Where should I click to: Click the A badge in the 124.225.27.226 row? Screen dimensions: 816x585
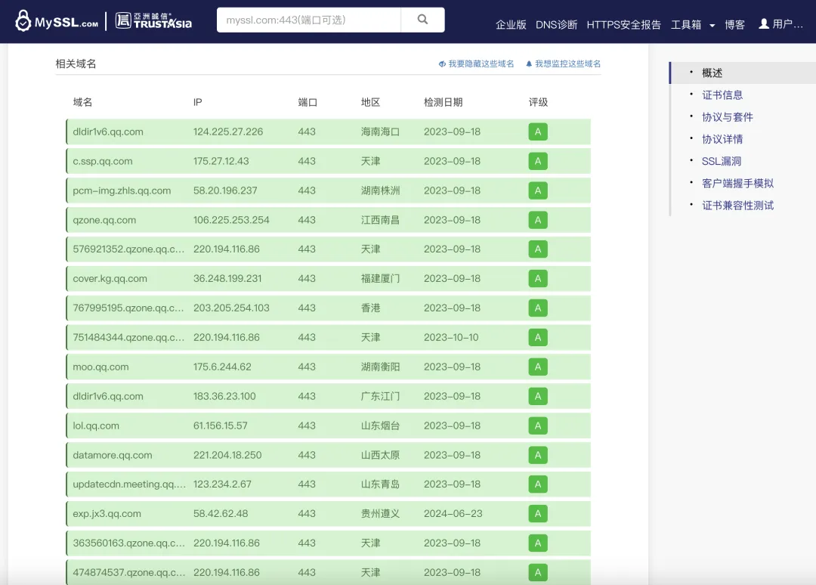(538, 132)
